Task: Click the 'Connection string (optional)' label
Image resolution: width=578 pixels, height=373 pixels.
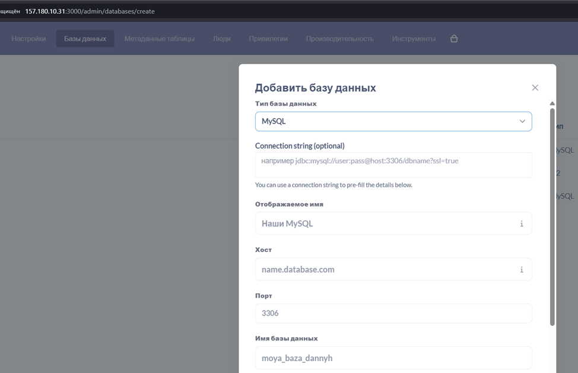Action: coord(300,146)
